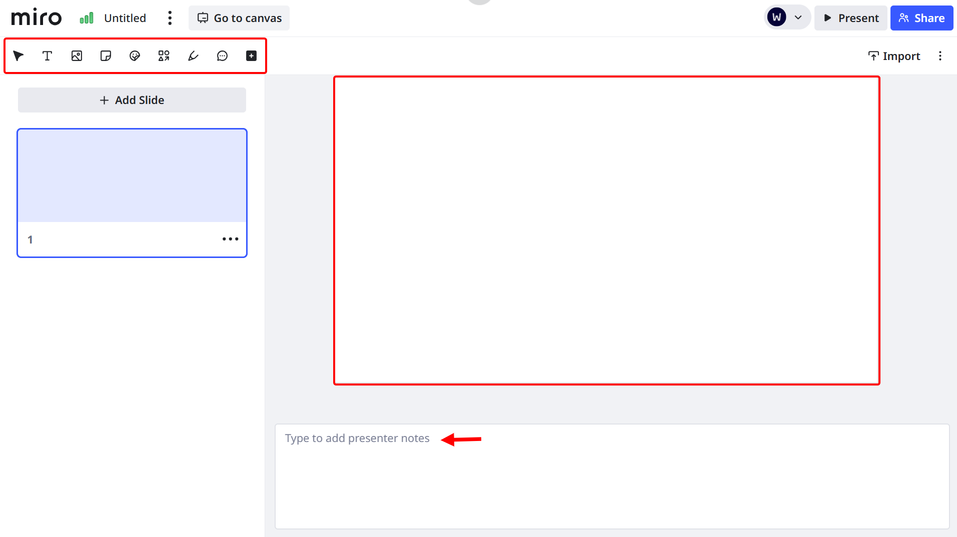Pick the Text tool
This screenshot has width=957, height=537.
pos(47,55)
